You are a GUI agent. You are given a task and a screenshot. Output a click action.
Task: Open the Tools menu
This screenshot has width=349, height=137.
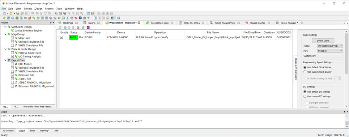[59, 9]
